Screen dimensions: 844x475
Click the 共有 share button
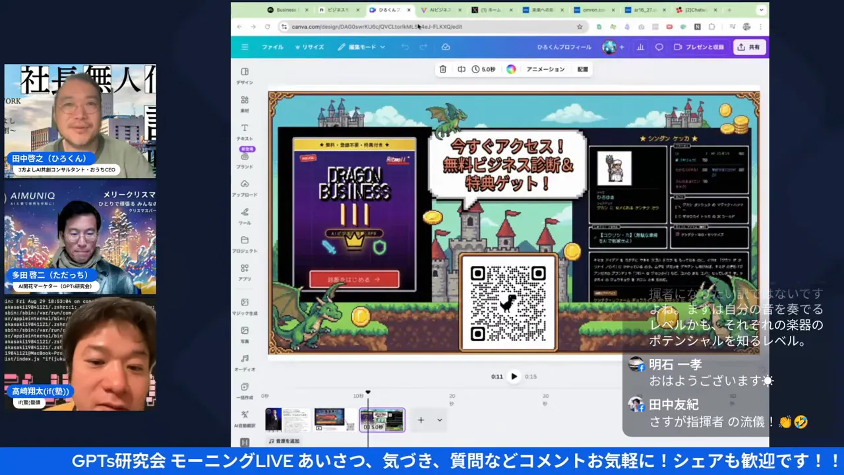click(749, 47)
